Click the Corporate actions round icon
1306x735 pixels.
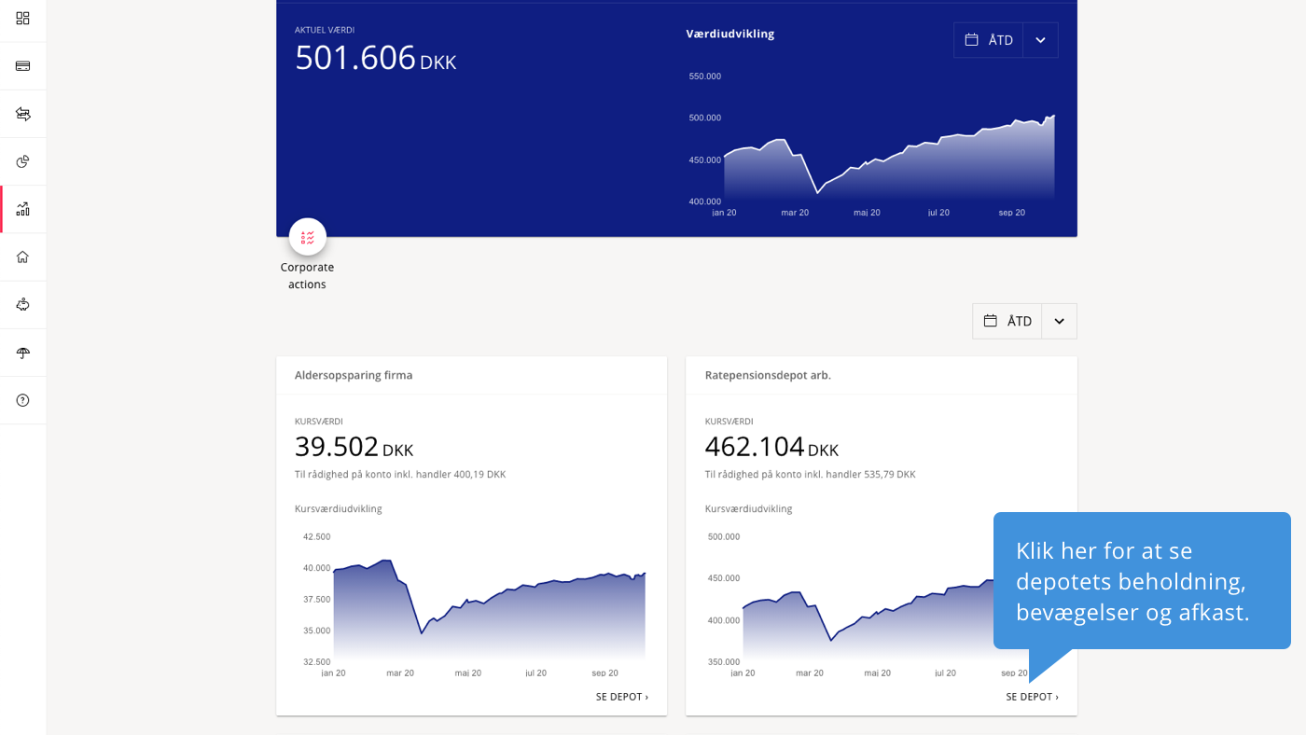[x=308, y=237]
